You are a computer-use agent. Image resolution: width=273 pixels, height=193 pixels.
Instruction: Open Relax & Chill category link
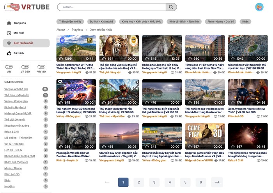[x=12, y=132]
